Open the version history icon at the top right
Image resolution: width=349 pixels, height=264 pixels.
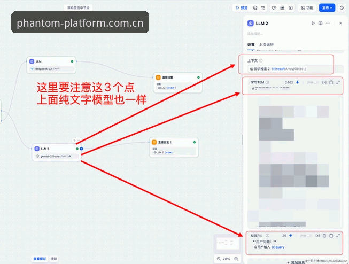click(342, 8)
